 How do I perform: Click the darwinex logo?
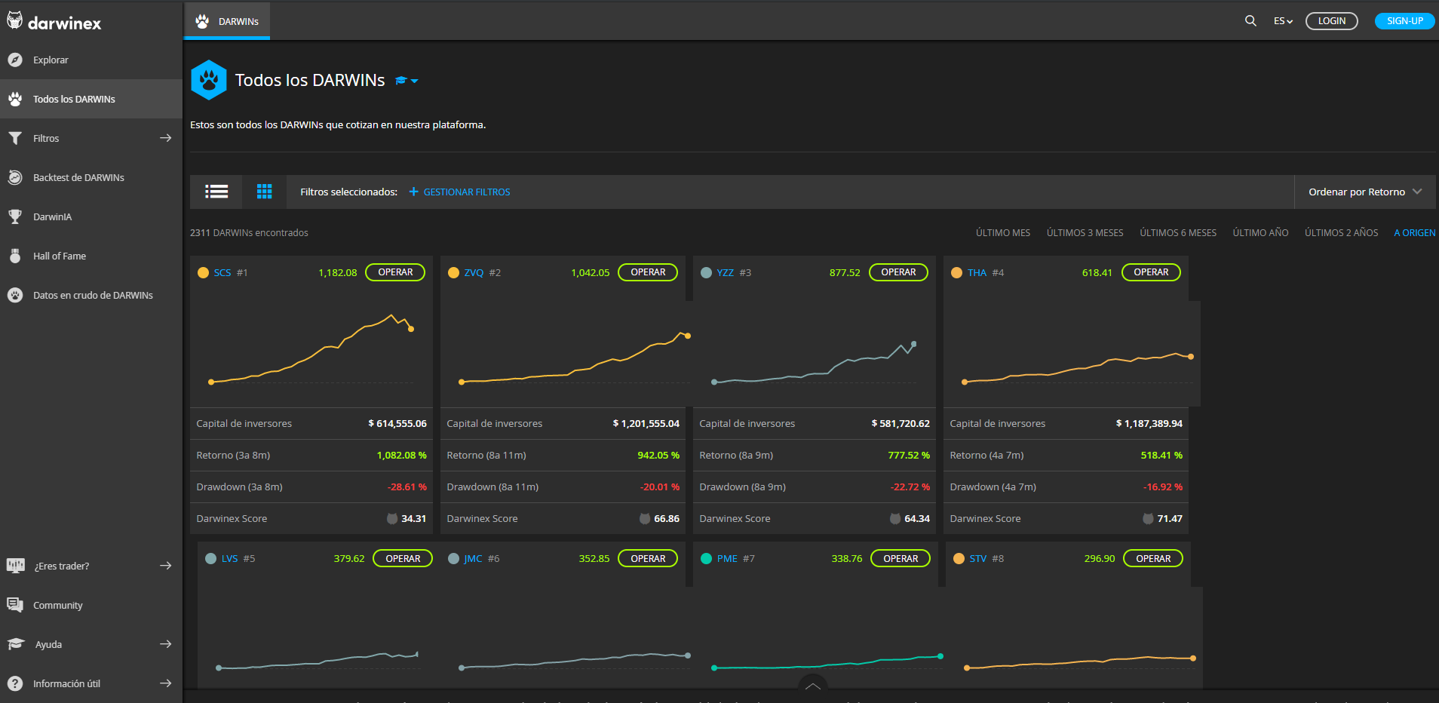[x=54, y=21]
